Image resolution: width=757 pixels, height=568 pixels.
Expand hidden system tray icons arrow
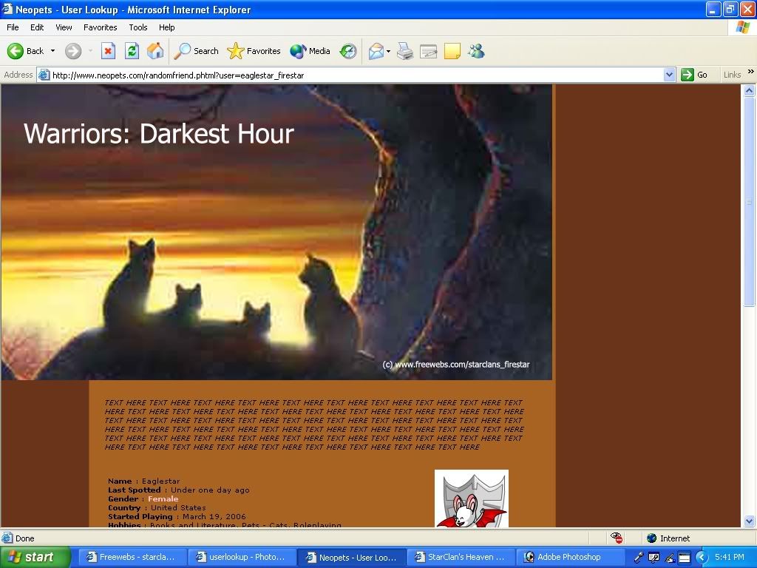click(702, 557)
